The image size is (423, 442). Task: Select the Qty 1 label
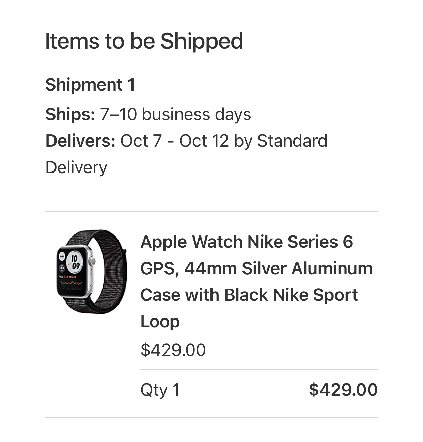click(160, 390)
